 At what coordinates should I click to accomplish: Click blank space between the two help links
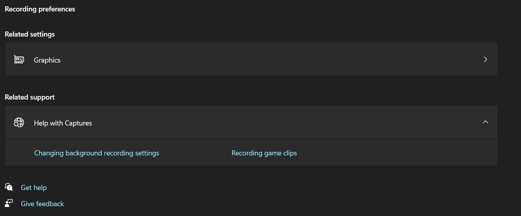tap(195, 153)
